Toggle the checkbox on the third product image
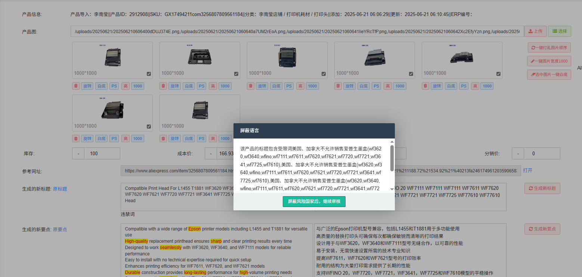The height and width of the screenshot is (277, 582). (324, 74)
